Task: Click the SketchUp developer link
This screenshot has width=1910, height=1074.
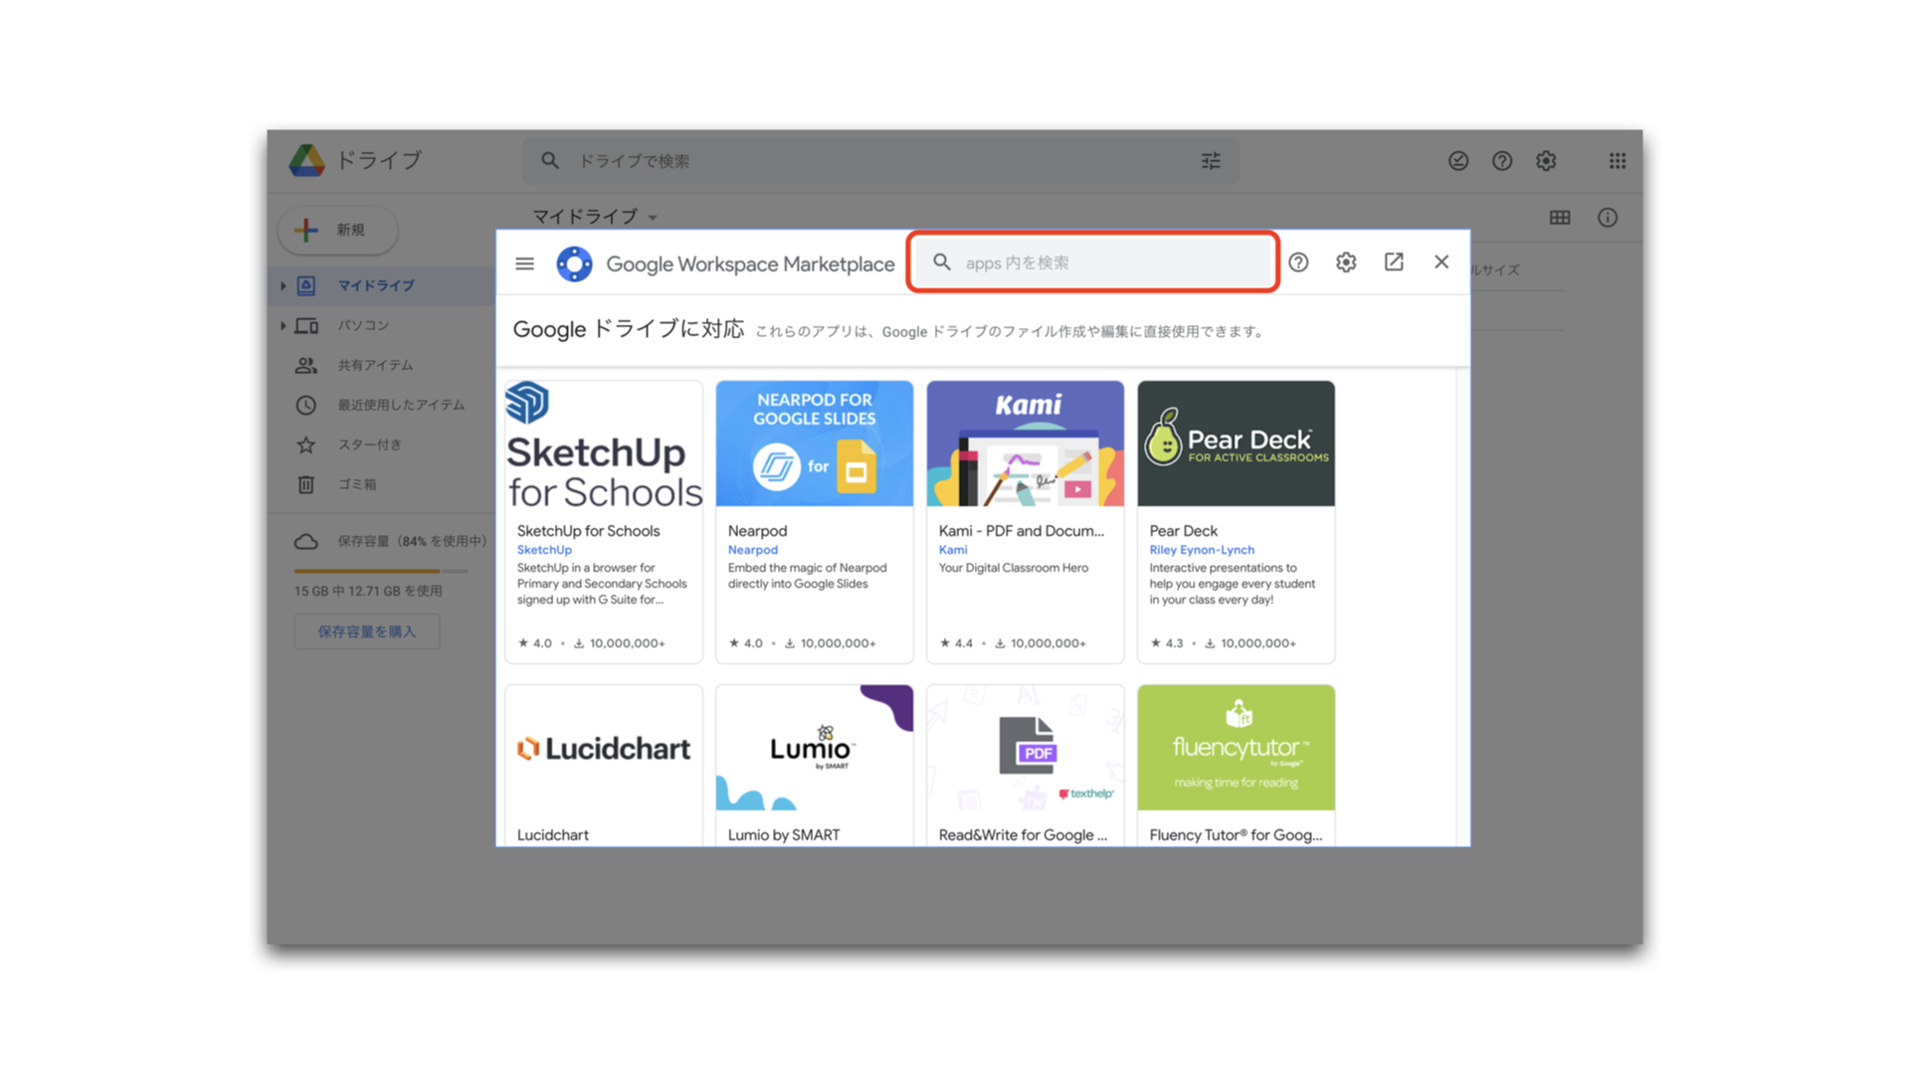Action: [544, 550]
